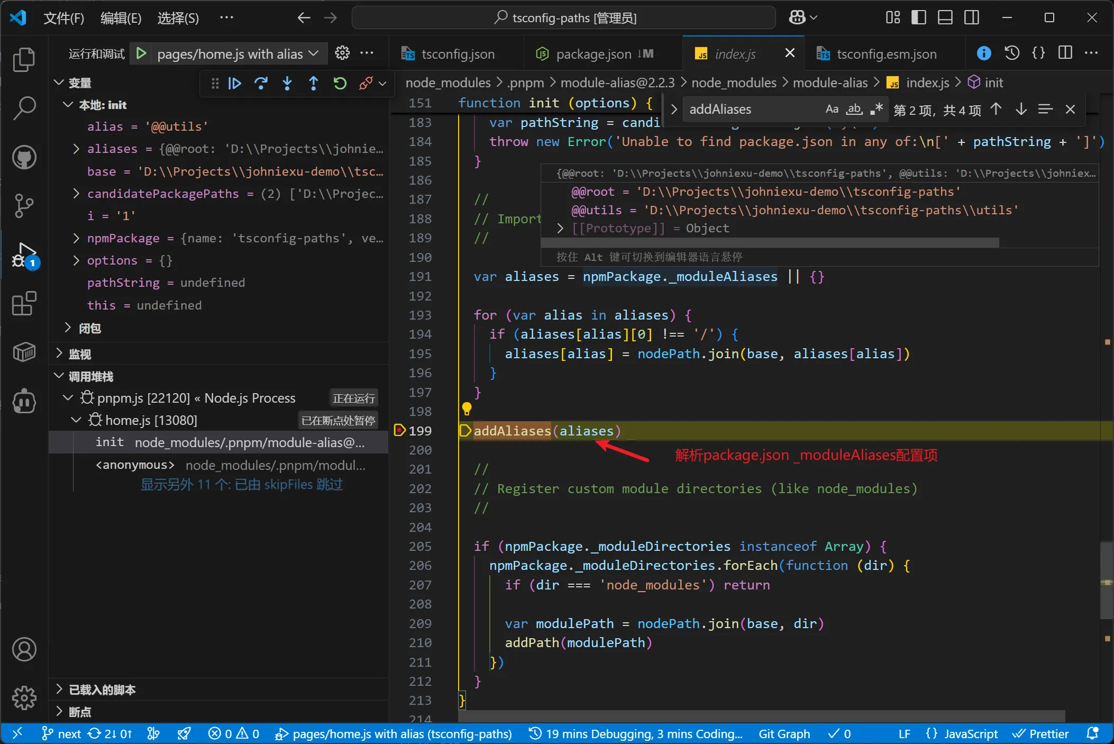This screenshot has height=744, width=1114.
Task: Toggle Match Whole Word in find widget
Action: [x=854, y=110]
